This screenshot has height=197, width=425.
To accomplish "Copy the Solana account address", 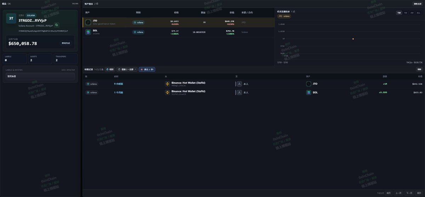I will pos(57,25).
